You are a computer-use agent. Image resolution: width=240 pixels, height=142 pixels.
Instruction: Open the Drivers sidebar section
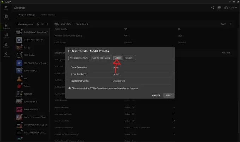pyautogui.click(x=6, y=17)
